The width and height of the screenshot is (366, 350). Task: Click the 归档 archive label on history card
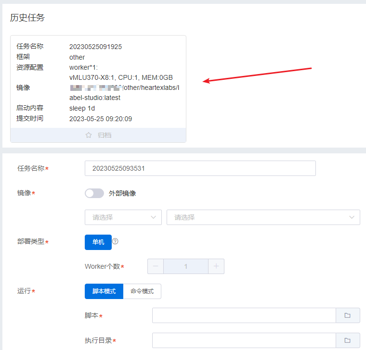coord(105,136)
